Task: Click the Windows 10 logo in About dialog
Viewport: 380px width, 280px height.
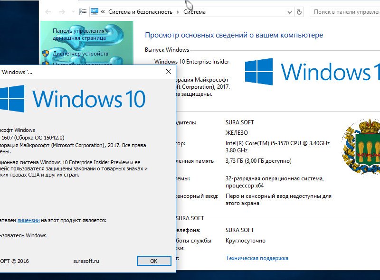Action: [72, 99]
